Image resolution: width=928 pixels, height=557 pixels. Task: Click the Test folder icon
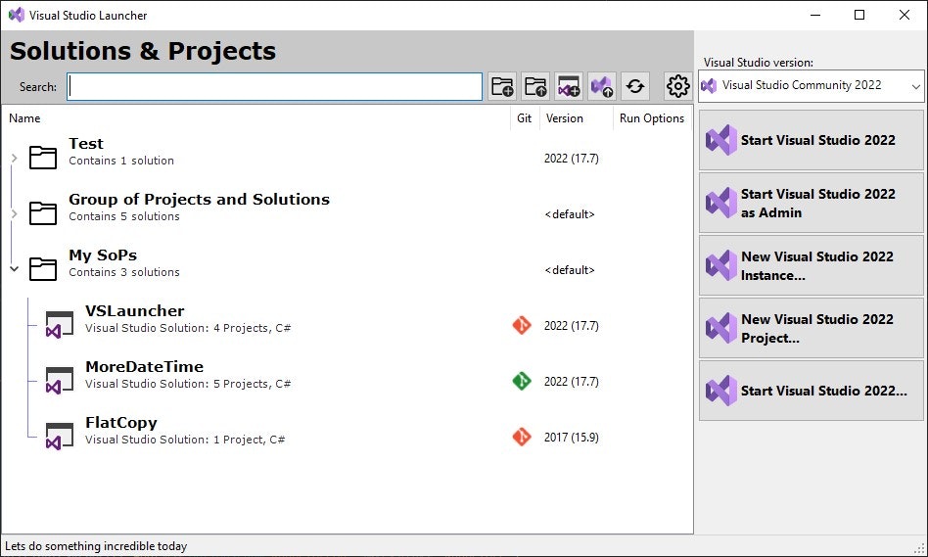[43, 158]
